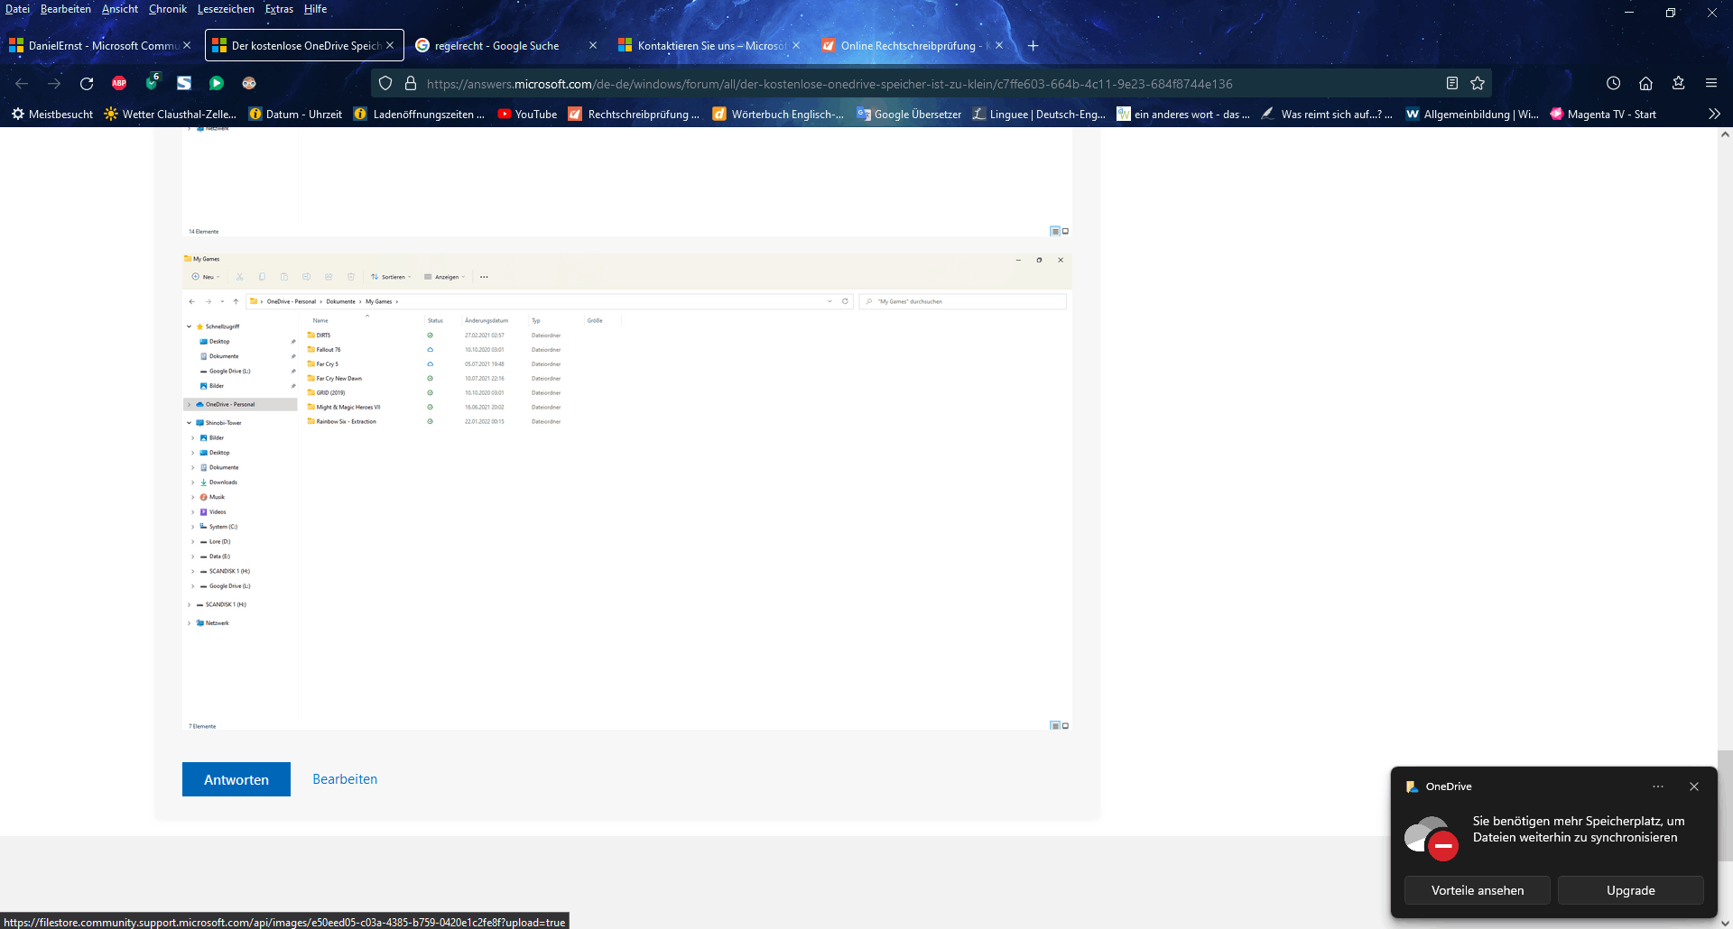This screenshot has height=929, width=1733.
Task: Click Vorteile ansehen in OneDrive notification
Action: point(1478,890)
